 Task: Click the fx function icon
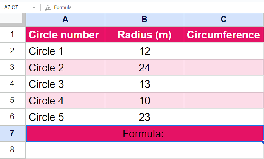click(x=48, y=7)
